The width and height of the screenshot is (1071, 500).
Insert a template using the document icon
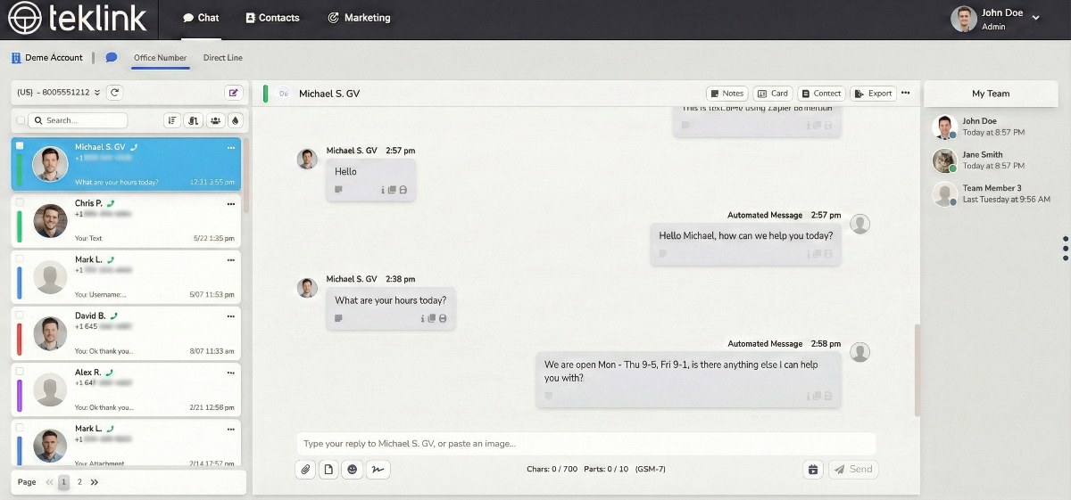[x=328, y=469]
